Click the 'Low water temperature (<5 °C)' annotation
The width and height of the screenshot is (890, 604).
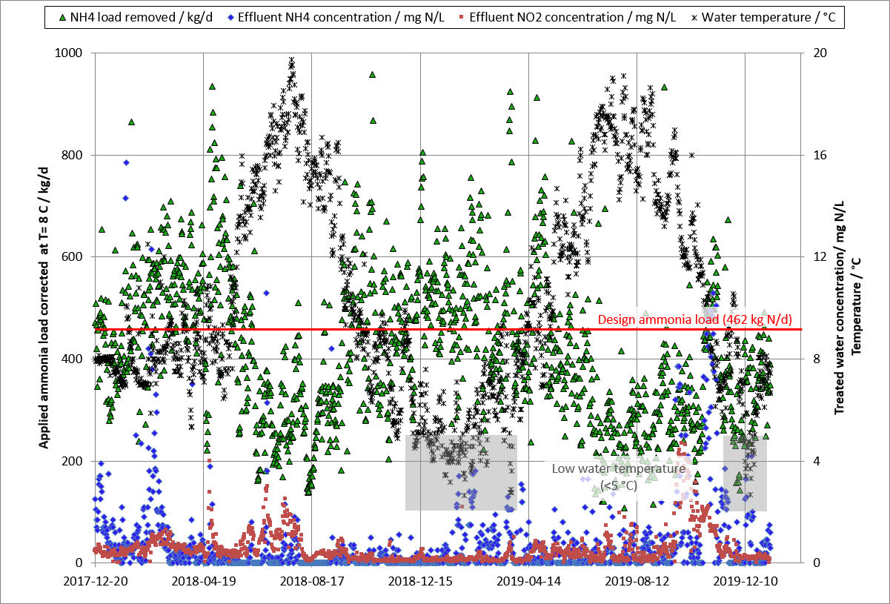tap(619, 477)
